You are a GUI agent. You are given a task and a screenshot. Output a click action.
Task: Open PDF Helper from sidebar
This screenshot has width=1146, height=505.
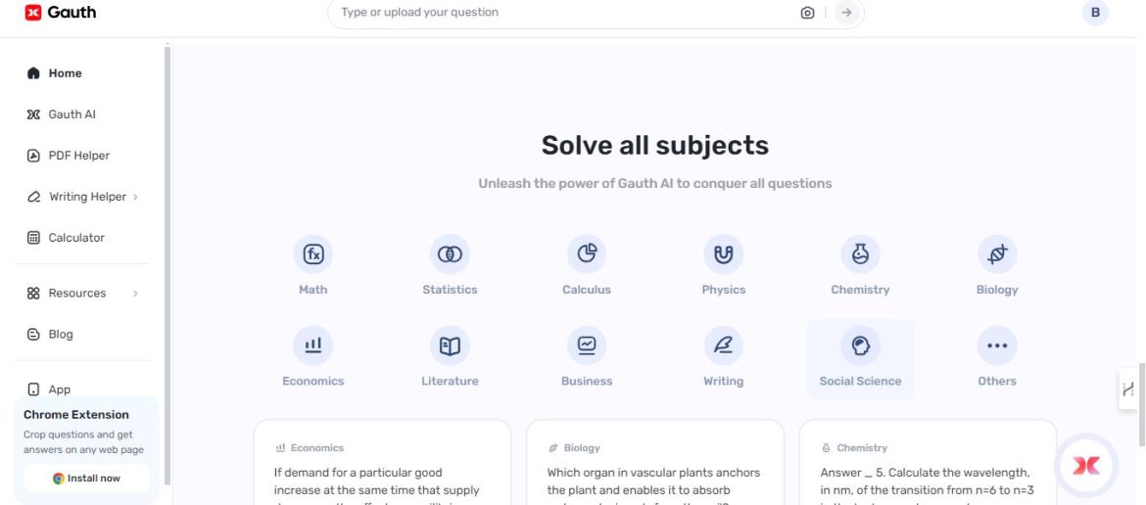point(78,156)
